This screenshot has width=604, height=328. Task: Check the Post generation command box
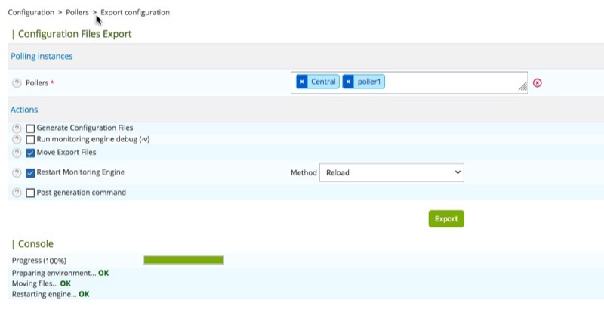(31, 193)
